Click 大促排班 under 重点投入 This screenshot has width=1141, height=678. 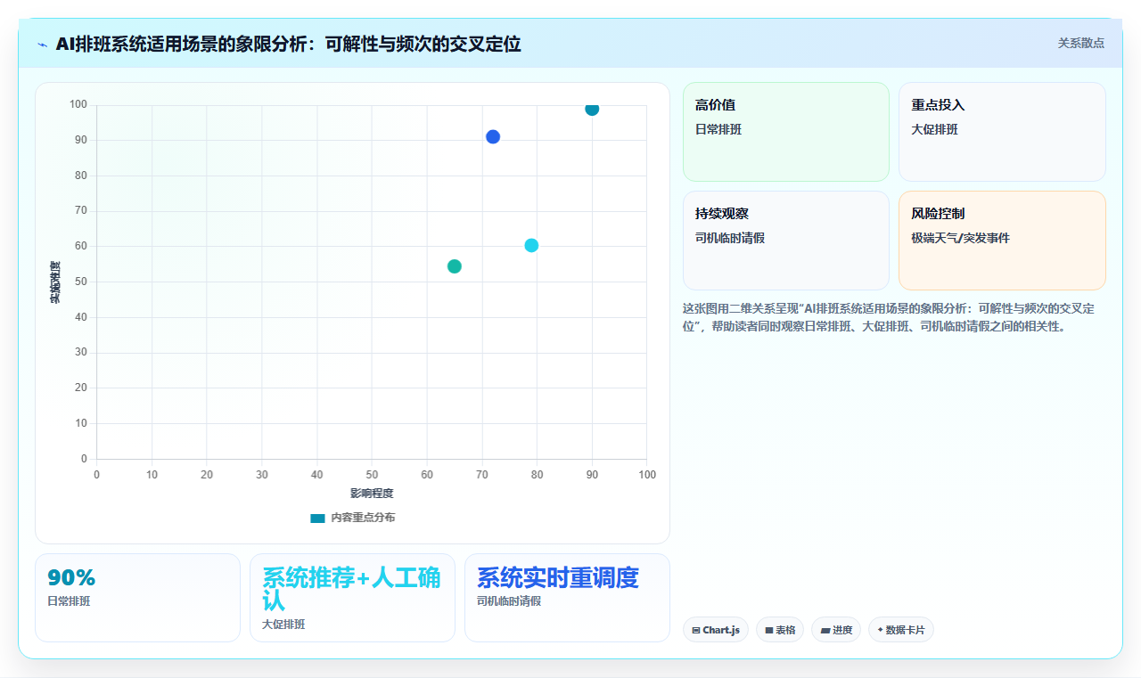[934, 129]
